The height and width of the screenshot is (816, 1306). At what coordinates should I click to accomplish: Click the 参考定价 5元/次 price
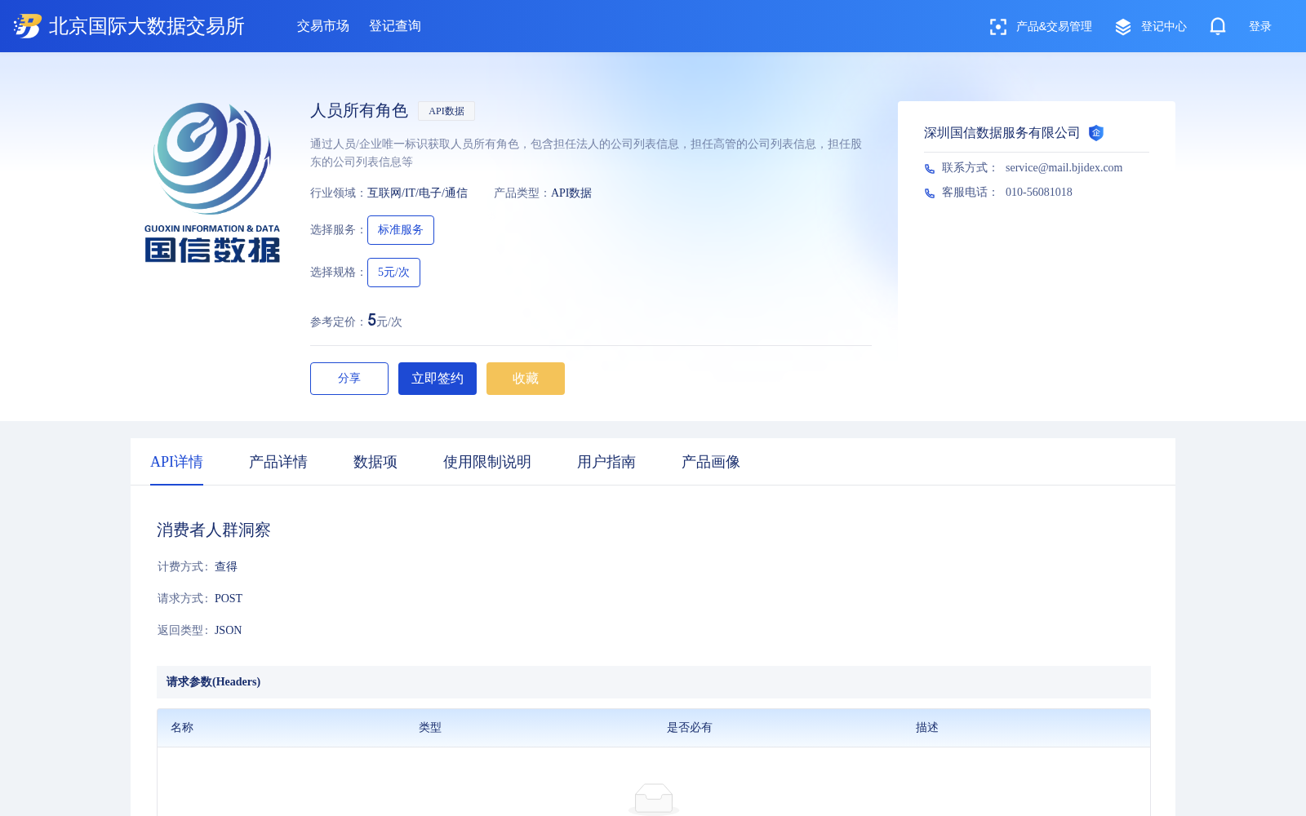click(385, 321)
